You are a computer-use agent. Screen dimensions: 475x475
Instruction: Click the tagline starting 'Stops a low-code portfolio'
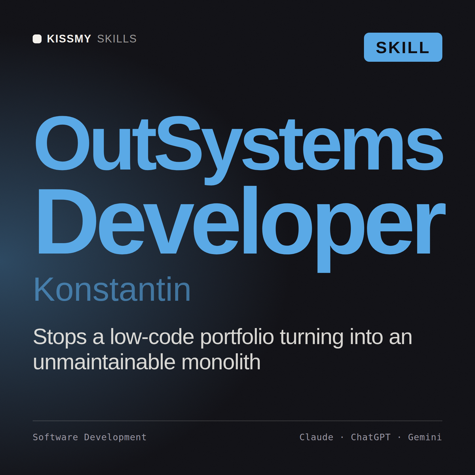pyautogui.click(x=222, y=349)
